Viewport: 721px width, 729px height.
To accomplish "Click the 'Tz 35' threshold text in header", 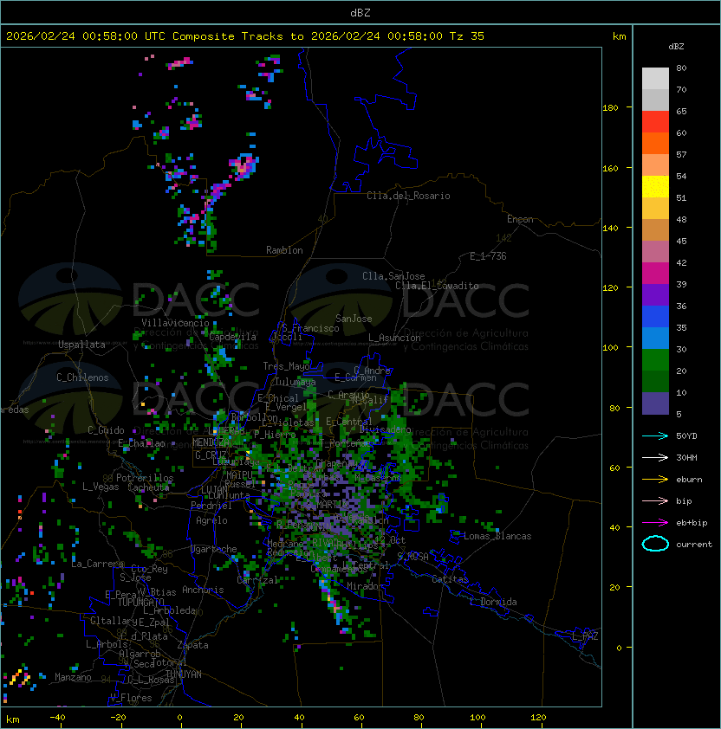I will click(x=467, y=36).
